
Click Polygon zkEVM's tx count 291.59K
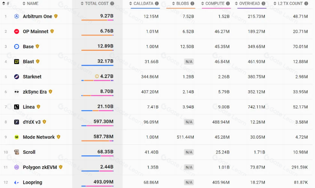click(x=300, y=167)
